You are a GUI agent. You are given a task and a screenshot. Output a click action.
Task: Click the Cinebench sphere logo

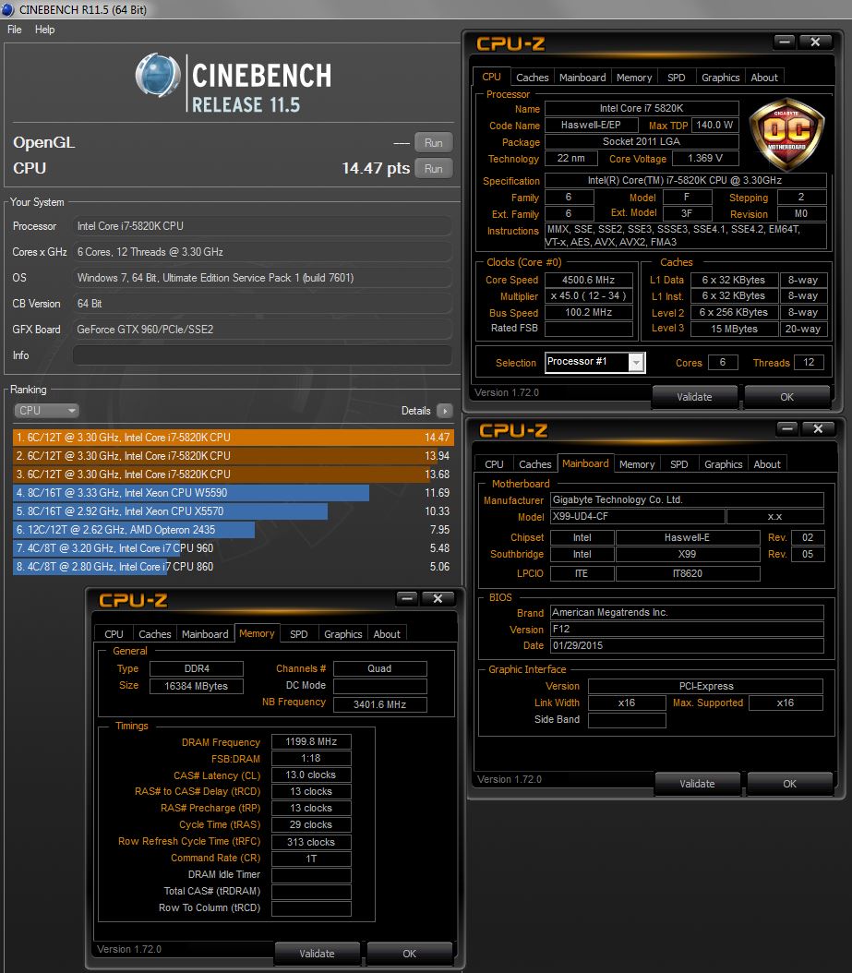pyautogui.click(x=158, y=76)
